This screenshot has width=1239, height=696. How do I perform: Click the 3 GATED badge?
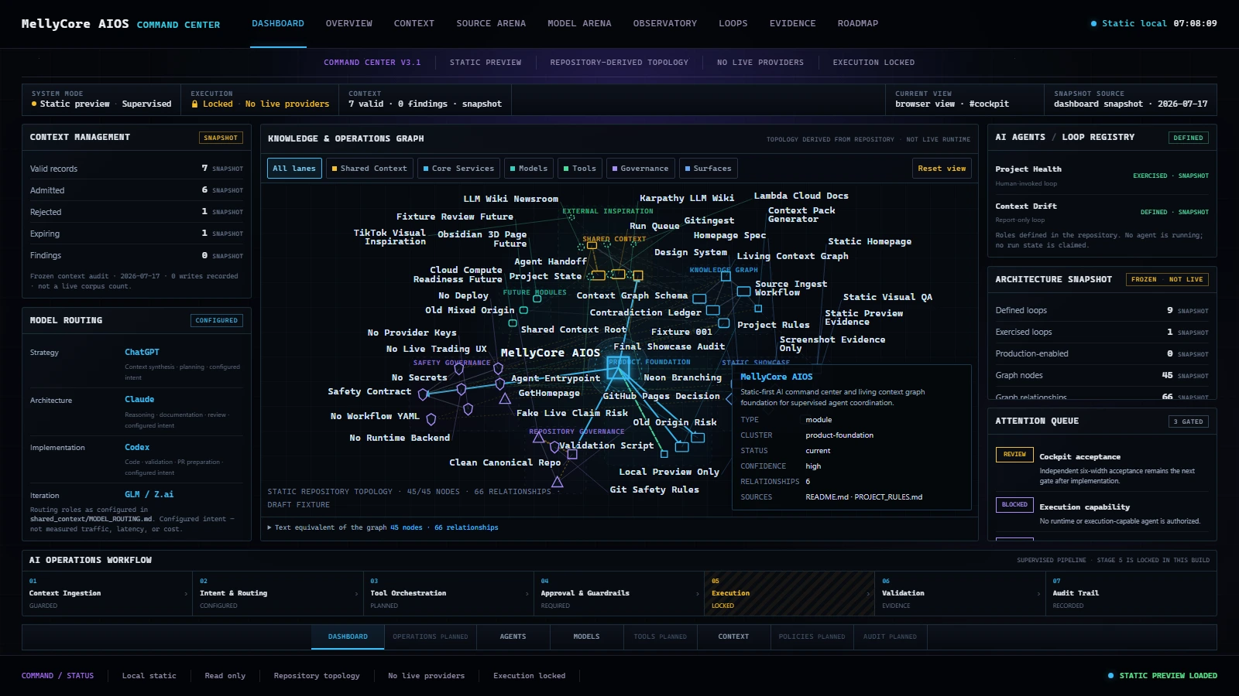point(1188,421)
